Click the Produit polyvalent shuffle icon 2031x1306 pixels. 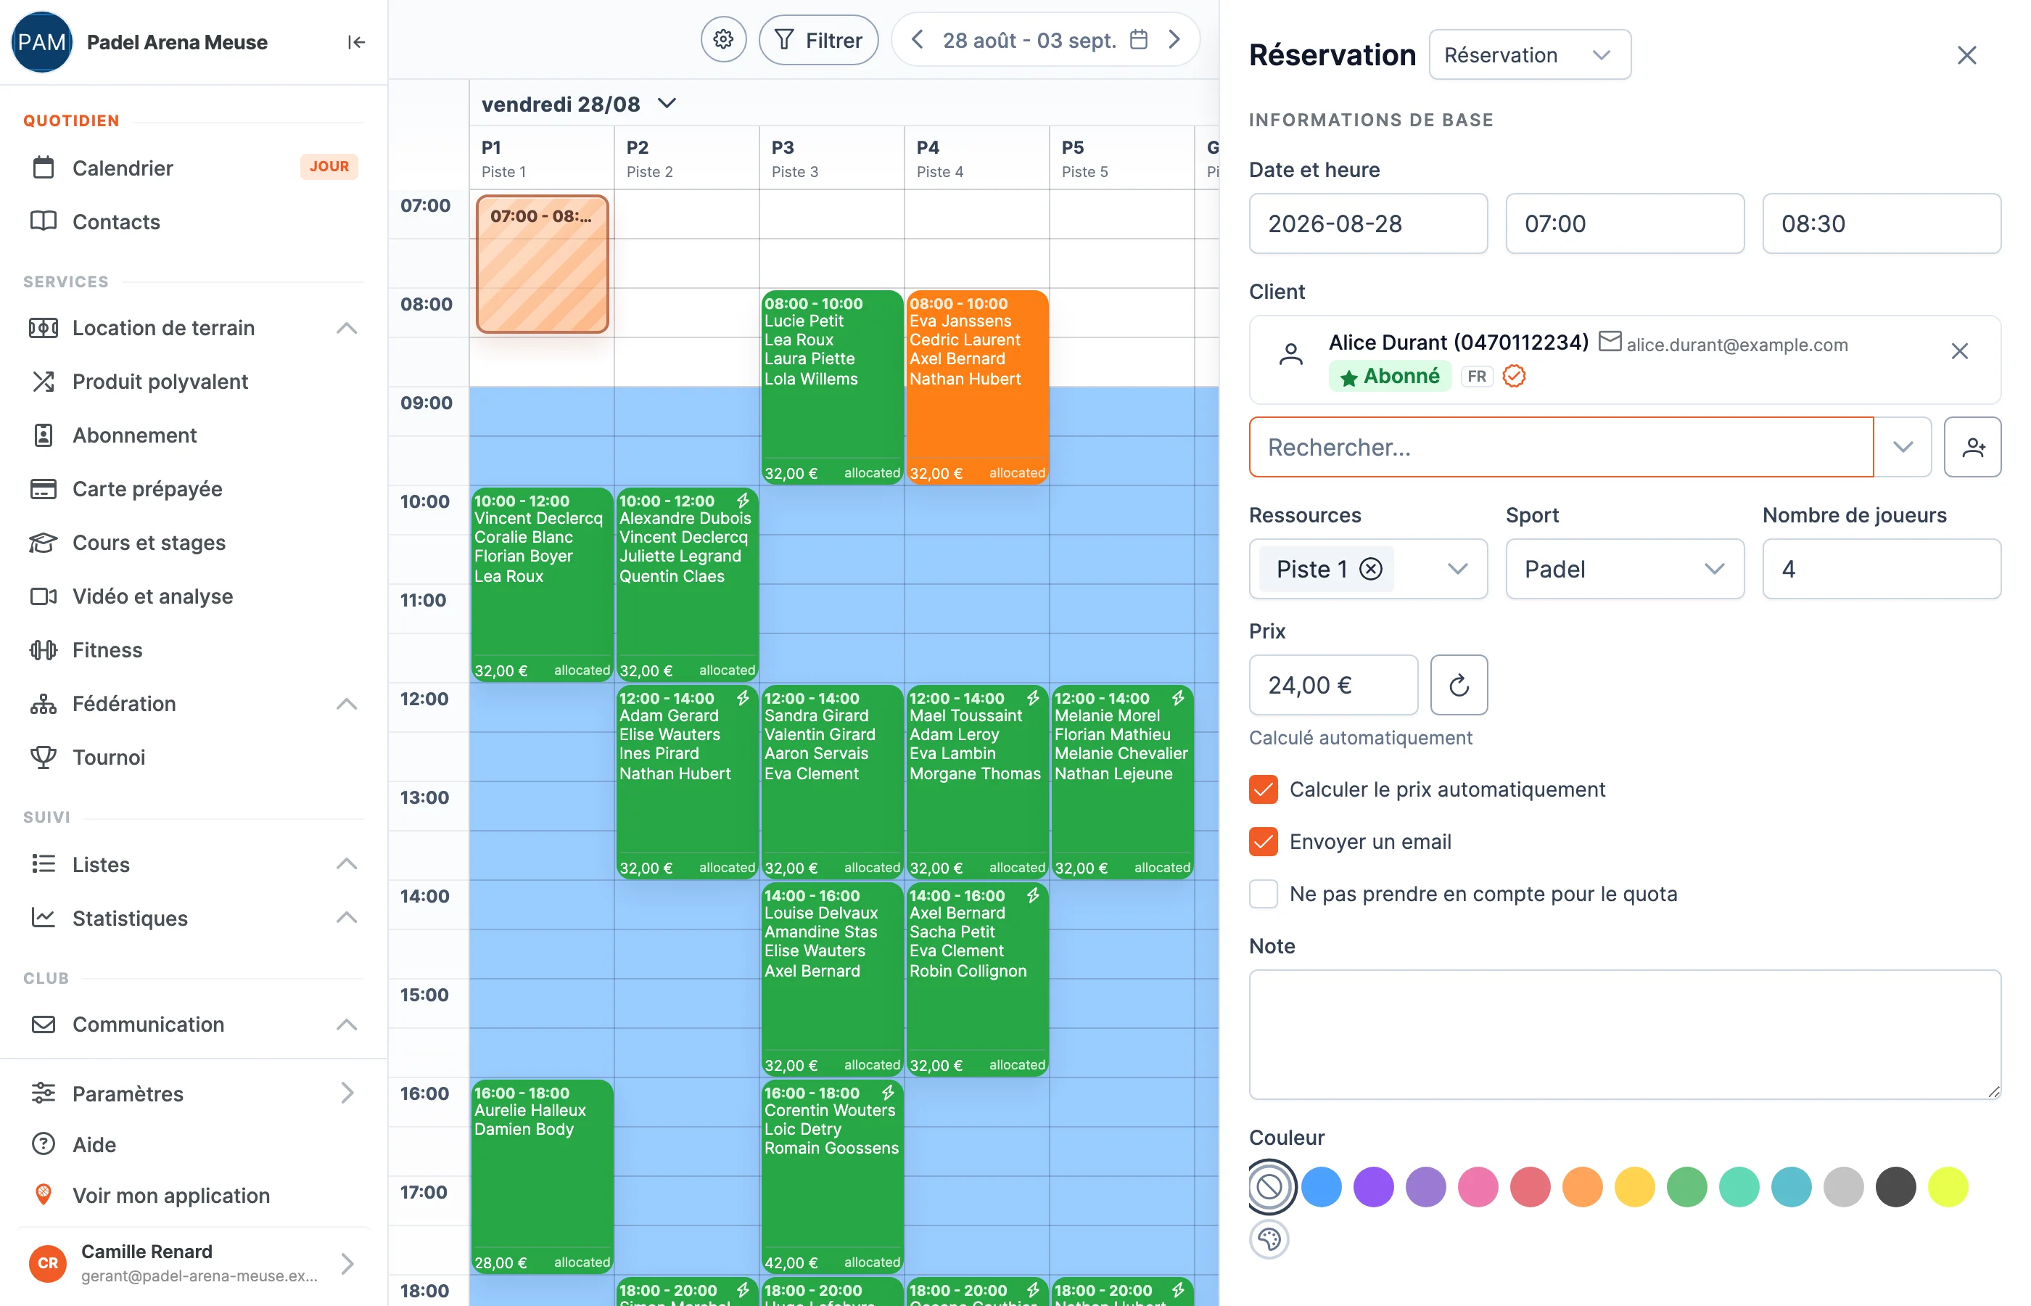(x=44, y=382)
